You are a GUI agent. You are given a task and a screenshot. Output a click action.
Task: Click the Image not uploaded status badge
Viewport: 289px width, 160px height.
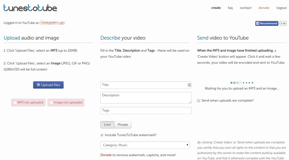66,102
